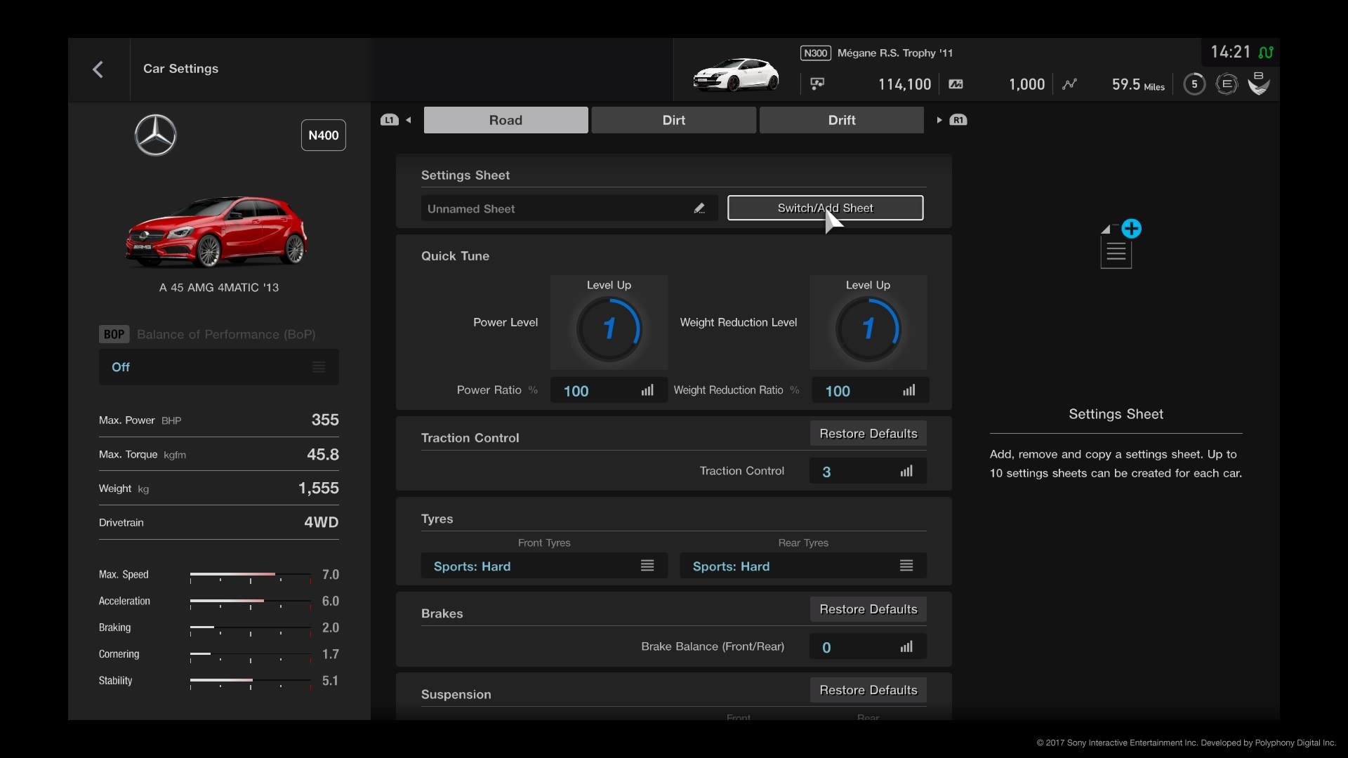
Task: Switch to the Drift tab
Action: [x=841, y=120]
